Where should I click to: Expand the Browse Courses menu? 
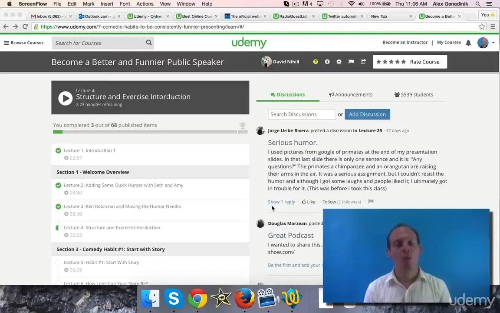23,43
